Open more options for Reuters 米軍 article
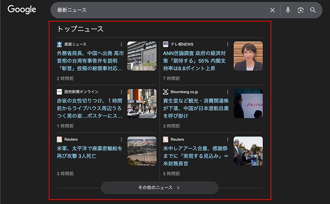 (x=121, y=139)
